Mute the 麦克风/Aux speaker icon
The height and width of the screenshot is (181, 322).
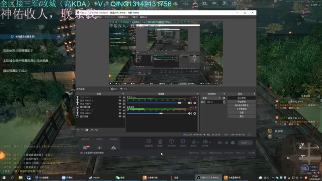(190, 103)
